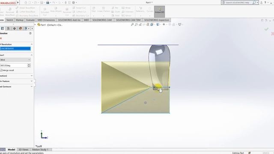
Task: Click Previous View icon
Action: click(x=140, y=25)
